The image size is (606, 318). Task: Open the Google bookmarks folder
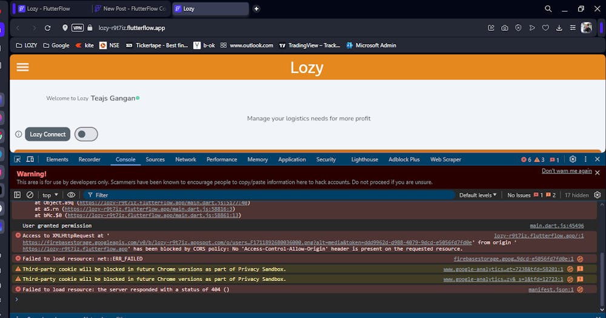click(56, 45)
